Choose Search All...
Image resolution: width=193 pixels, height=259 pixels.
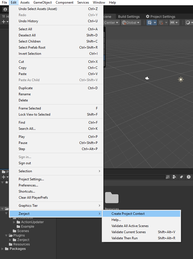coord(56,129)
